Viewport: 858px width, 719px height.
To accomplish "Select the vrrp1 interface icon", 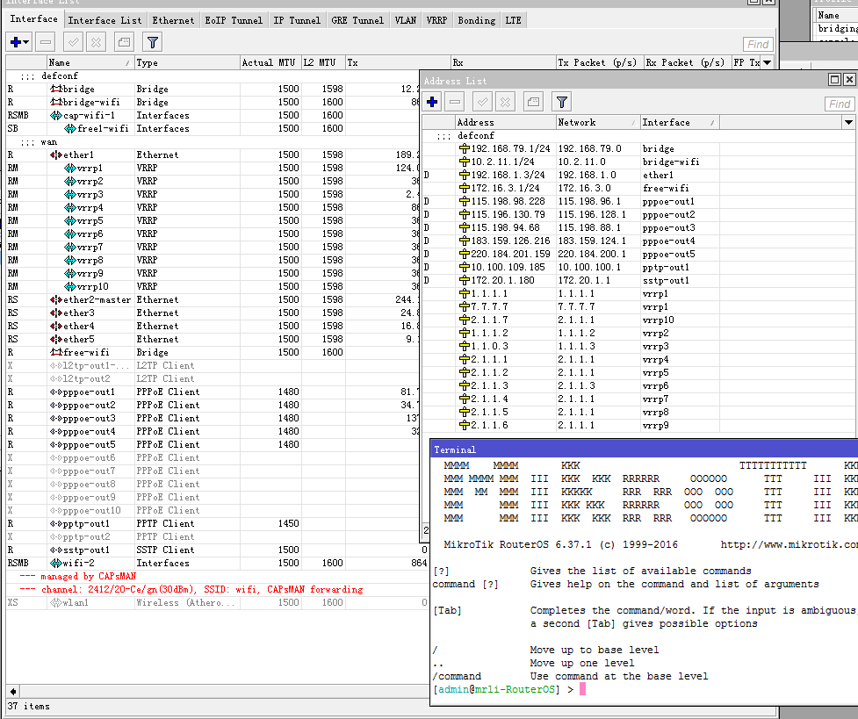I will tap(70, 168).
